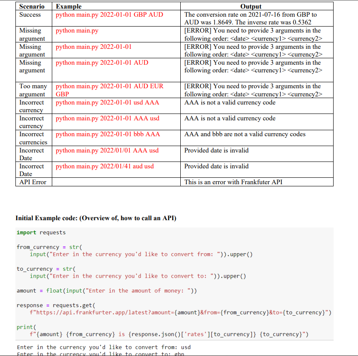Click 'Provided date is invalid' in 2022/01/41 row

(x=216, y=166)
